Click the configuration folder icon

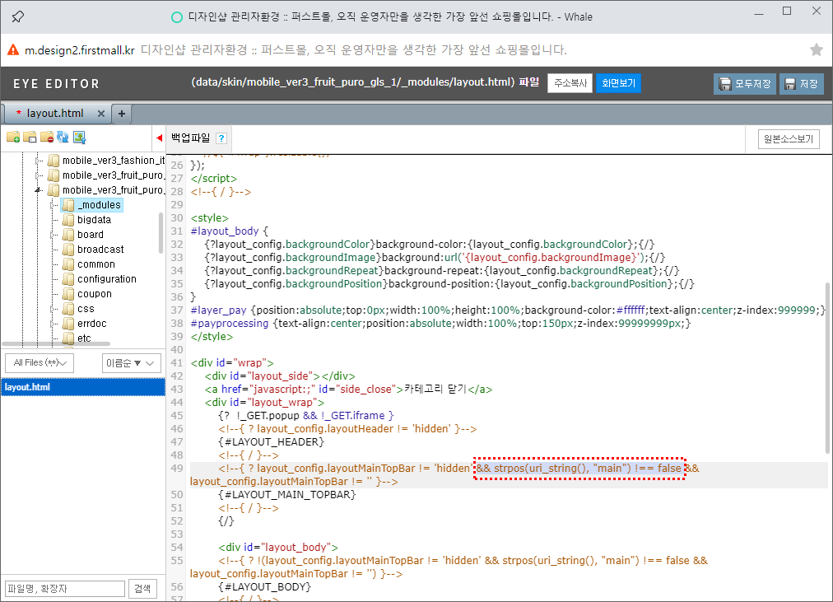click(x=68, y=279)
